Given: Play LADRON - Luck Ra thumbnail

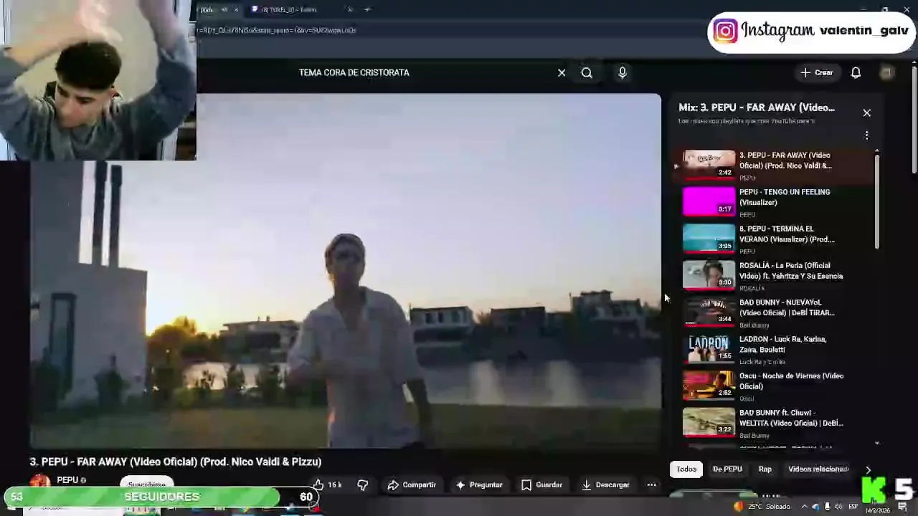Looking at the screenshot, I should (x=709, y=348).
